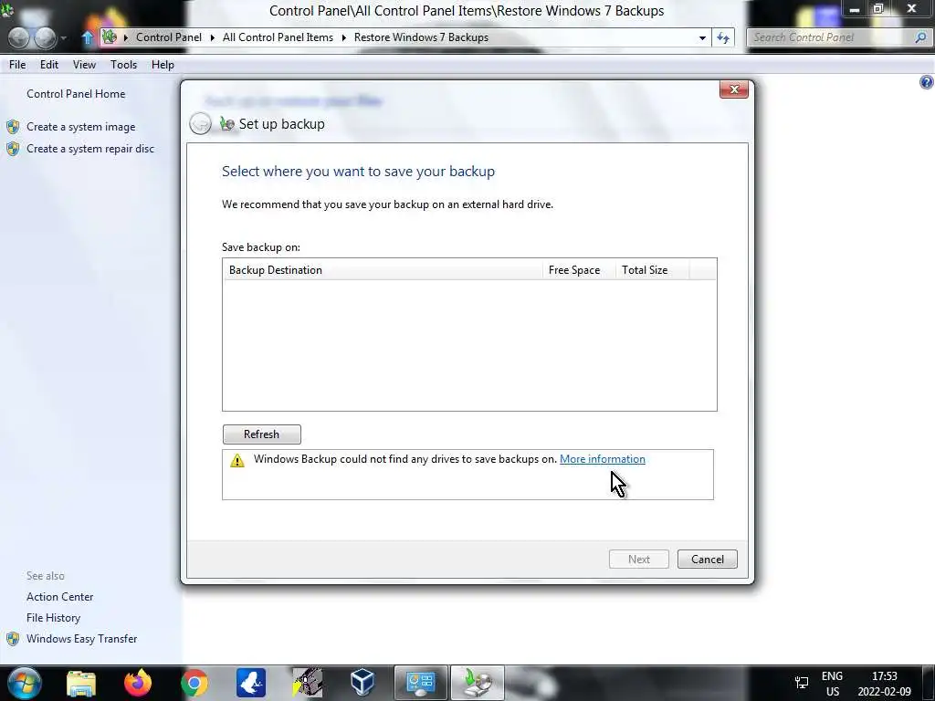Screen dimensions: 935x701
Task: Open the blue Help question mark icon
Action: tap(927, 81)
